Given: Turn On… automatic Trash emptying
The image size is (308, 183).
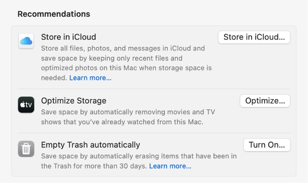Looking at the screenshot, I should pyautogui.click(x=267, y=145).
